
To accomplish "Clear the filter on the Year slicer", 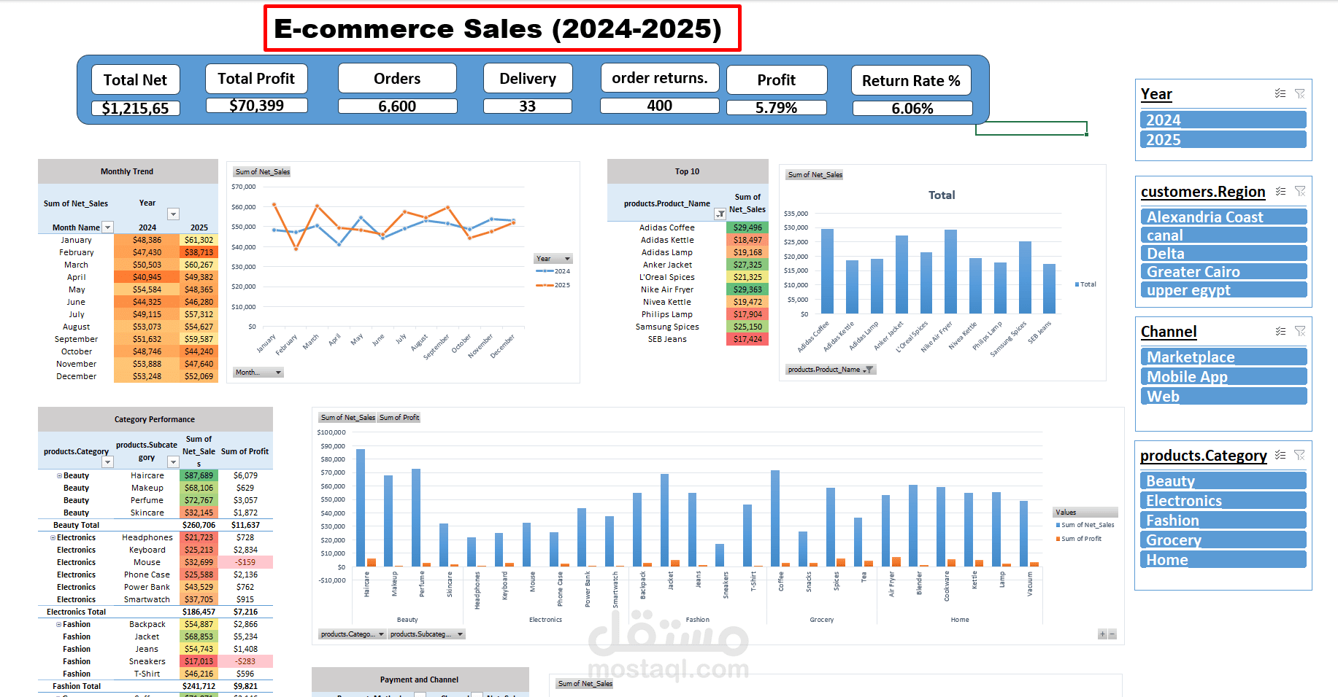I will click(1300, 93).
